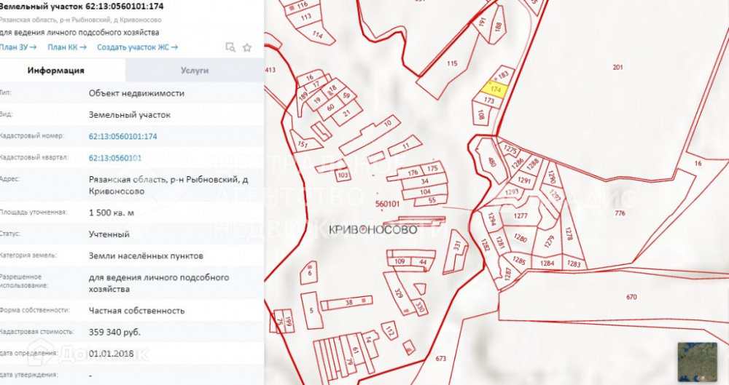Click parcel 1277 on the map

pos(521,215)
